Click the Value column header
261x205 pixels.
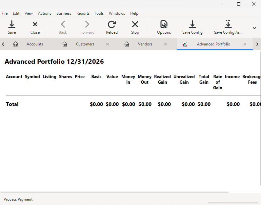click(112, 77)
